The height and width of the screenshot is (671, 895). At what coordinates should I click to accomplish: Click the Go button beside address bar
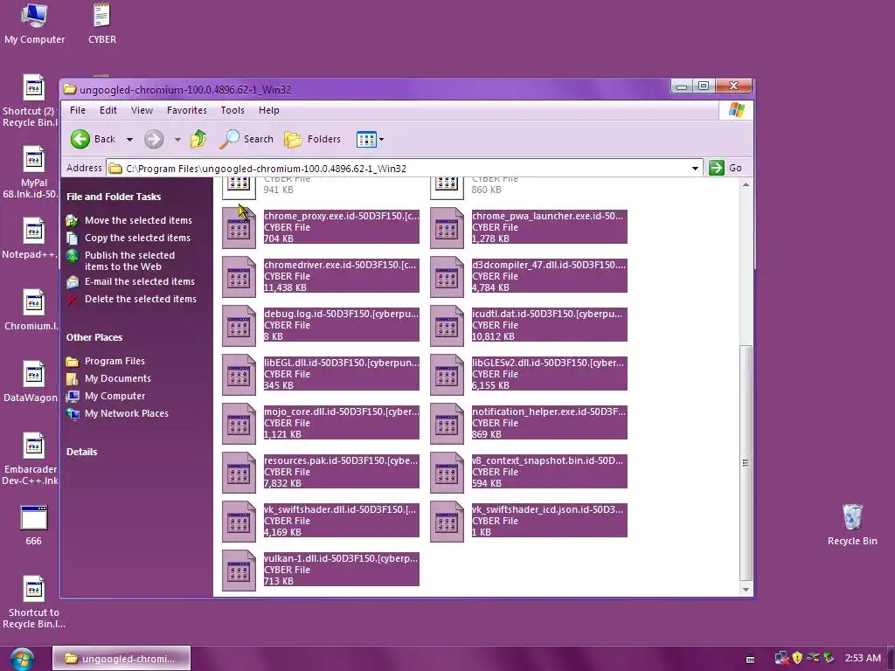(725, 168)
